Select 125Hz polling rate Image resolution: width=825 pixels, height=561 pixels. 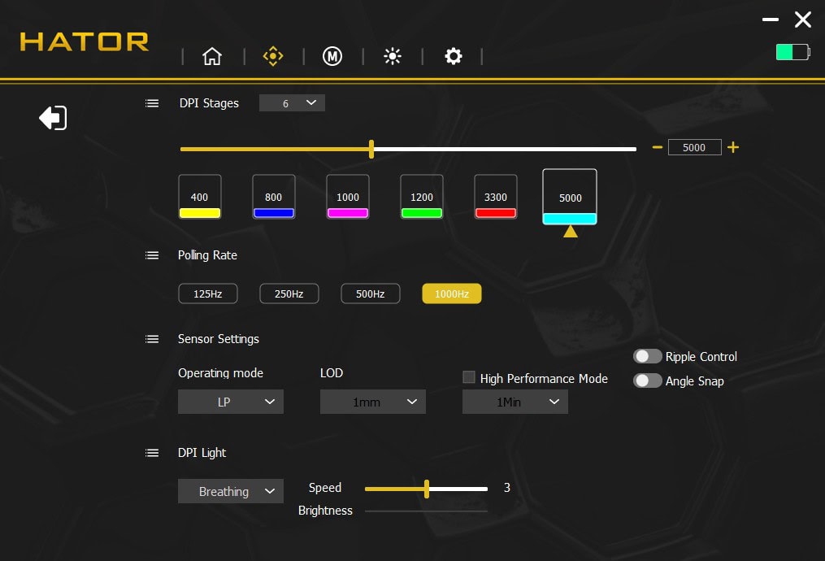208,294
